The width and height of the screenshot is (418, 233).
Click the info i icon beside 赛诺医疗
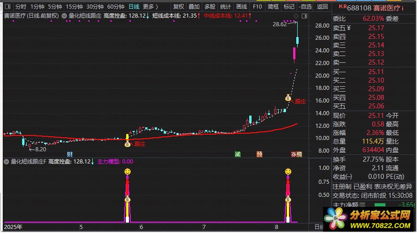point(403,9)
